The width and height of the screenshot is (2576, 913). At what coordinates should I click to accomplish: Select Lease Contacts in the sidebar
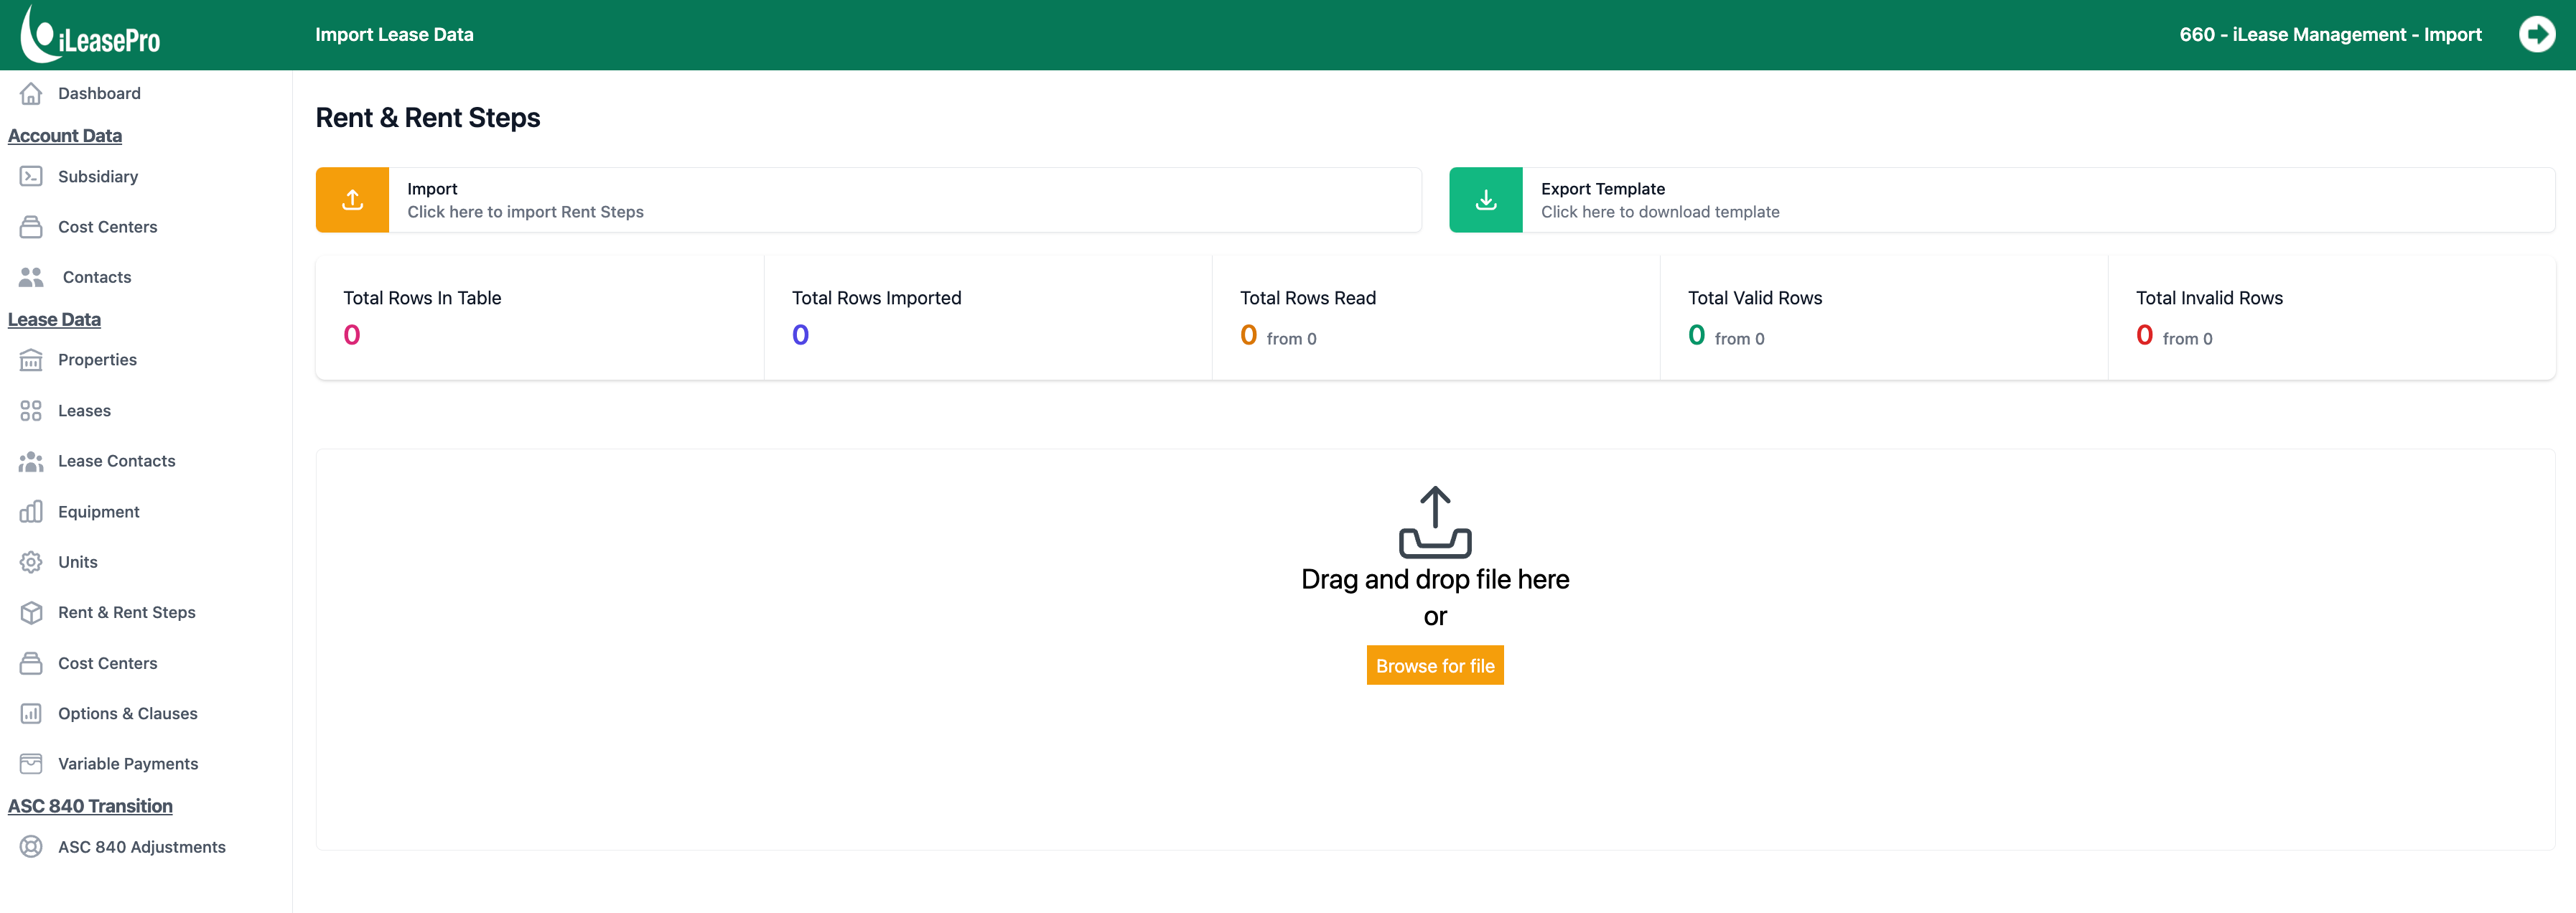click(116, 461)
